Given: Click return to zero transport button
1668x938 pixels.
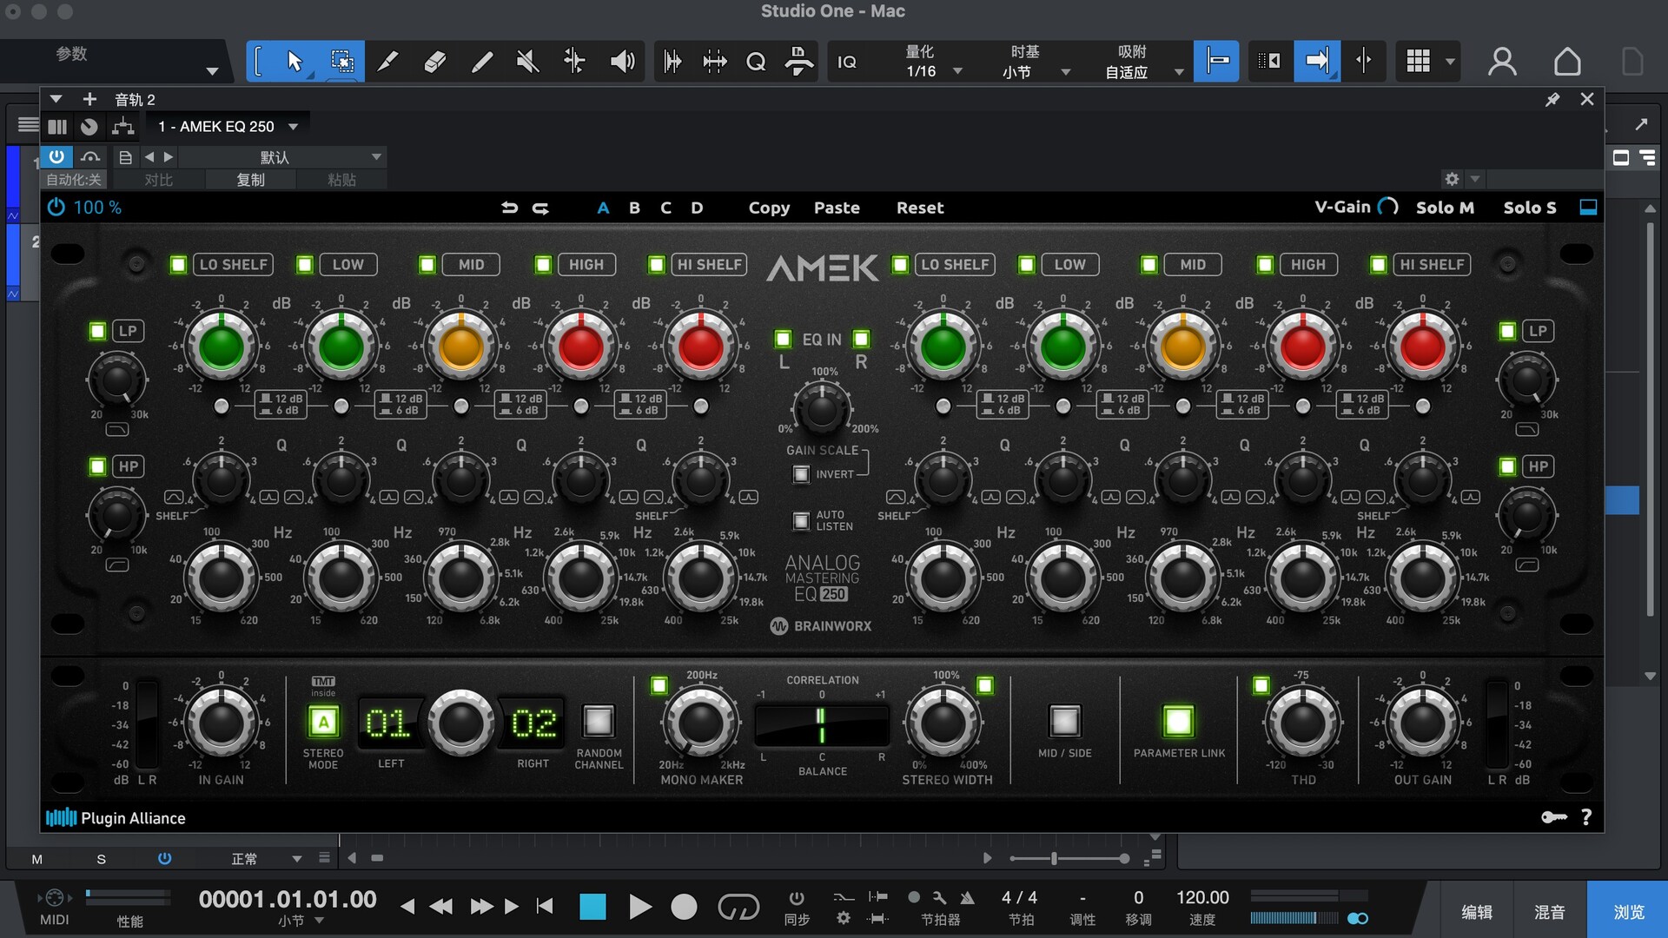Looking at the screenshot, I should pos(545,907).
